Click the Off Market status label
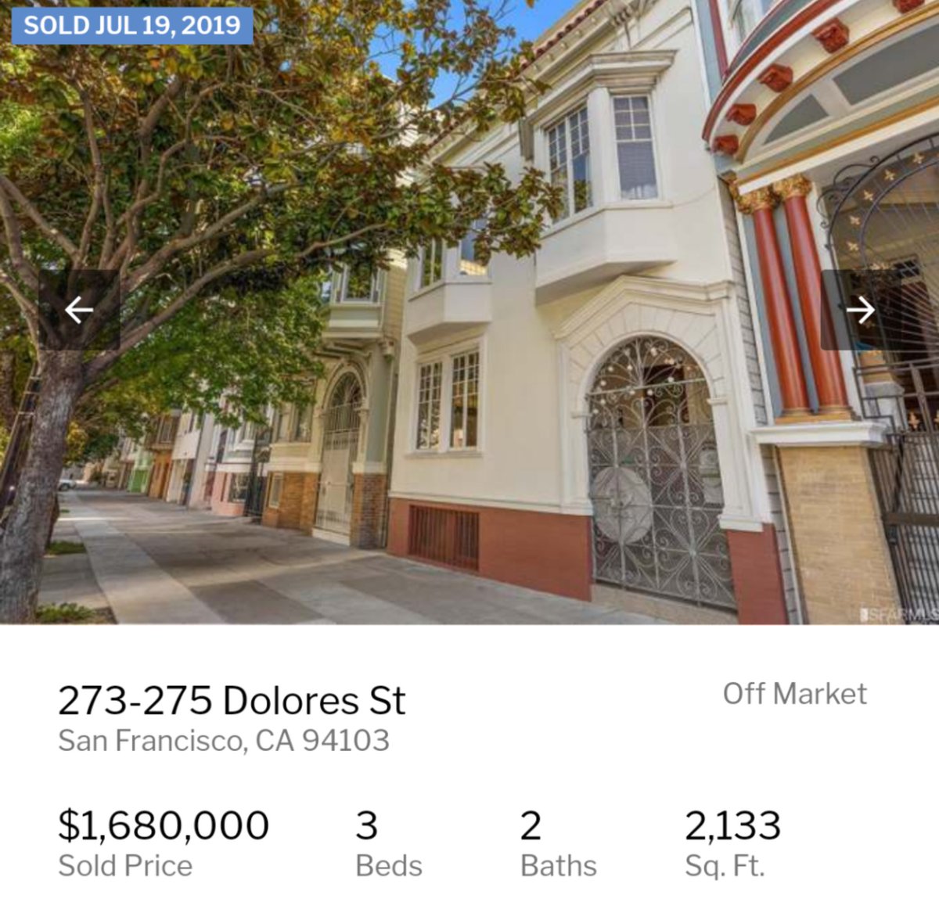 pyautogui.click(x=795, y=694)
